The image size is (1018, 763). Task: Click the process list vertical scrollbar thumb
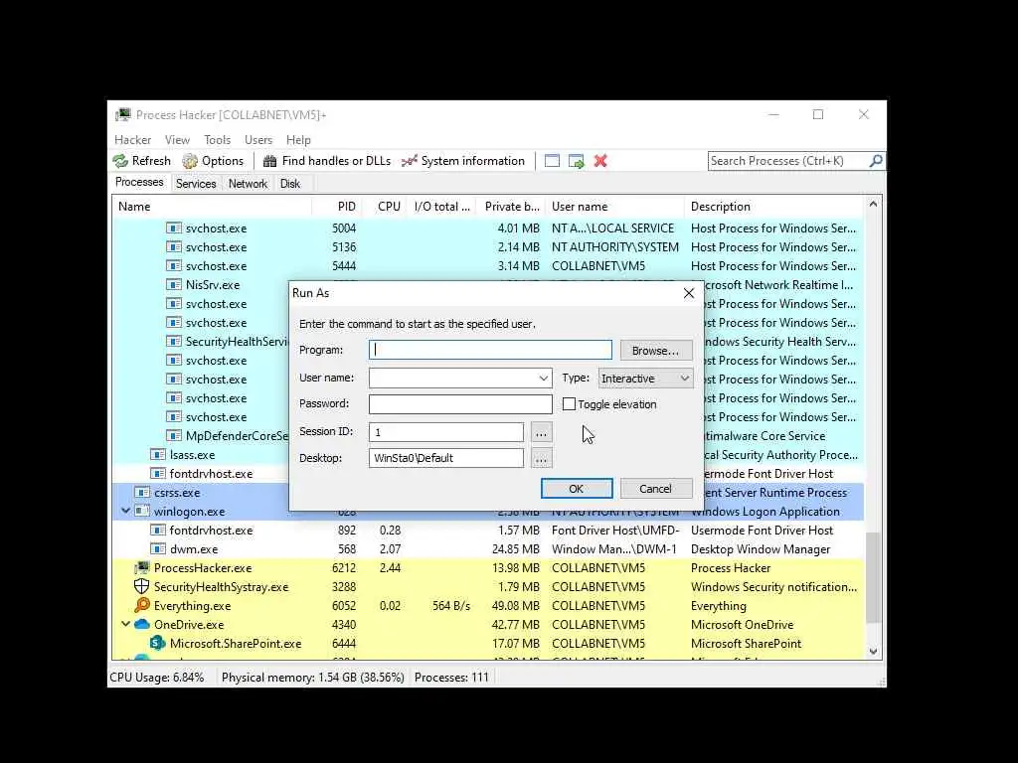(873, 577)
